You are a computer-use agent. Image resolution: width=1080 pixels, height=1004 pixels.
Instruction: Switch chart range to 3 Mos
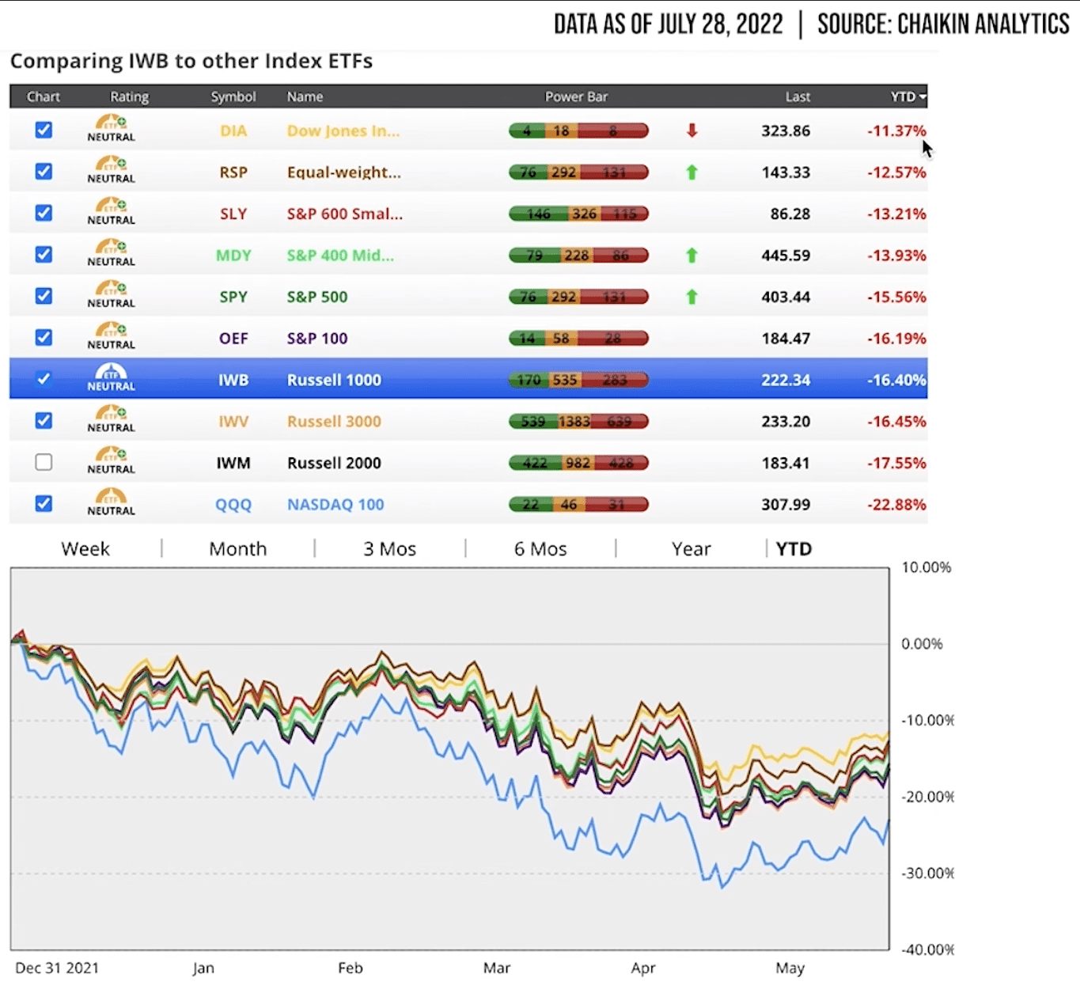[x=389, y=548]
